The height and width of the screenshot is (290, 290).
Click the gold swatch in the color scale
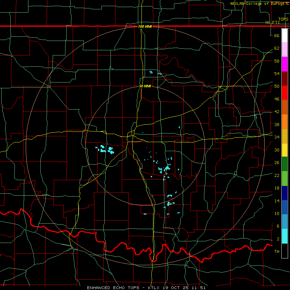click(x=285, y=136)
